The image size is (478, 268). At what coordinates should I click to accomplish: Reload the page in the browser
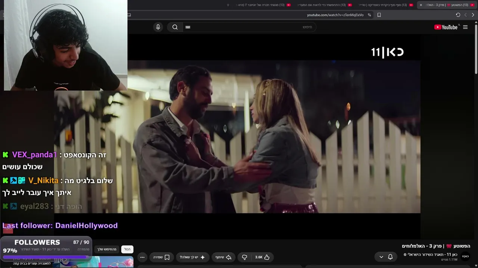pyautogui.click(x=458, y=15)
